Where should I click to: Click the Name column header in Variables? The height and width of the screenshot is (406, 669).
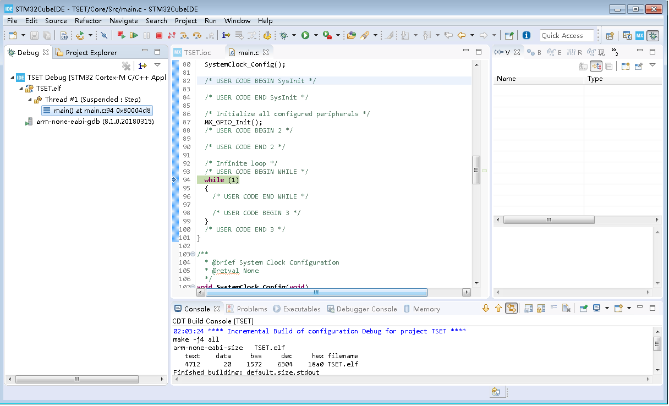pos(538,79)
